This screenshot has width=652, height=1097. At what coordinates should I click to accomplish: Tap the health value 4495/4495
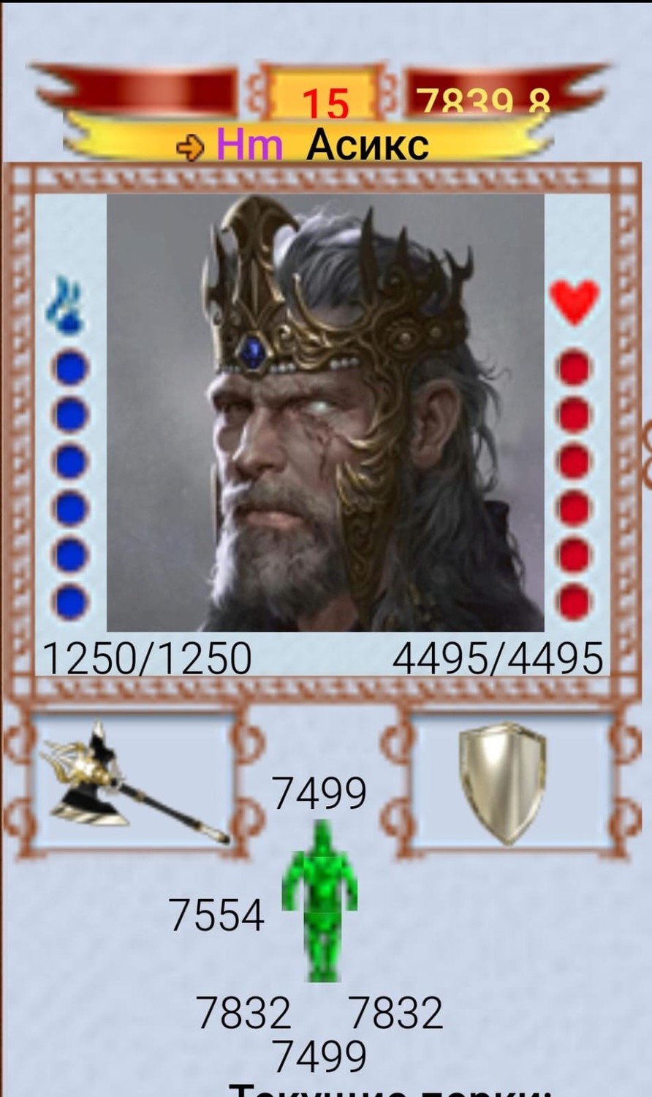coord(498,657)
